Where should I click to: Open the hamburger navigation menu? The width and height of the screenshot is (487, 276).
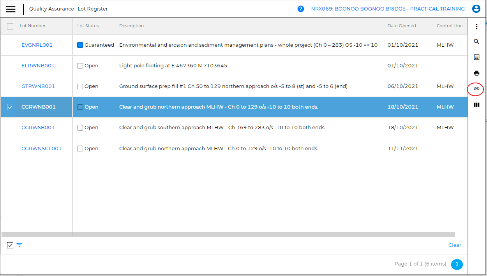click(x=11, y=9)
